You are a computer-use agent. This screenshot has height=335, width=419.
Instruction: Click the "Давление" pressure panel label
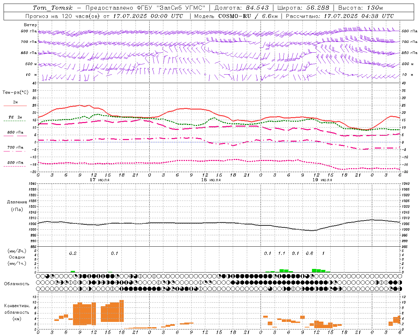point(17,202)
